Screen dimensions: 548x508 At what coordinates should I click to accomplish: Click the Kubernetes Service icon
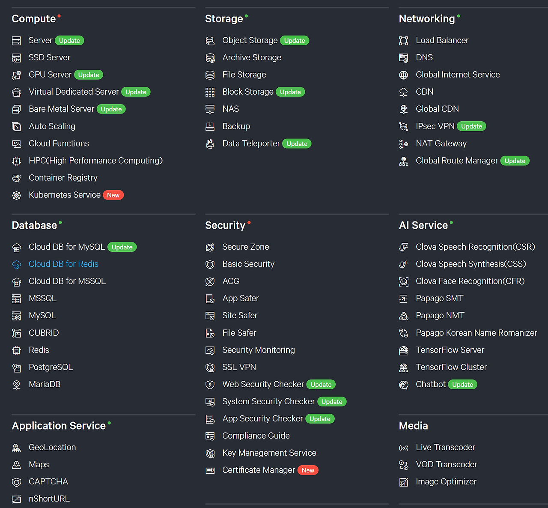tap(16, 195)
